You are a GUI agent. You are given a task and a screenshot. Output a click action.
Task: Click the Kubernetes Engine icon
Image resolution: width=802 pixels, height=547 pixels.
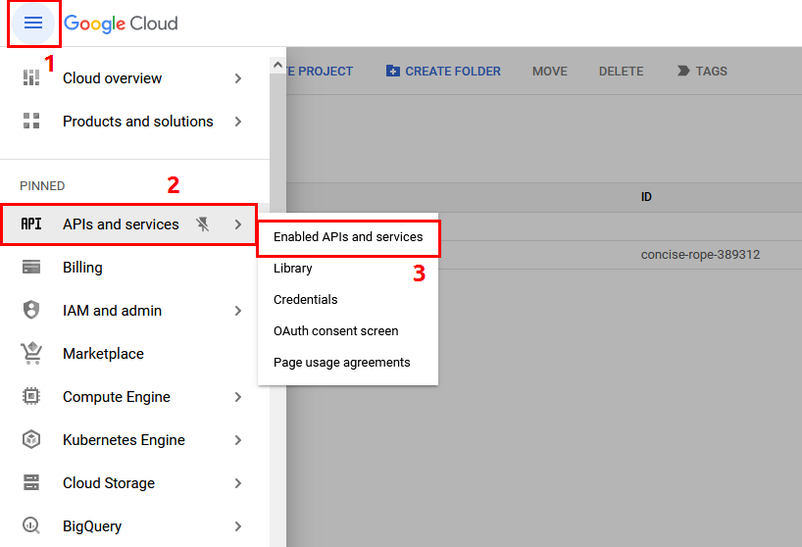click(31, 440)
